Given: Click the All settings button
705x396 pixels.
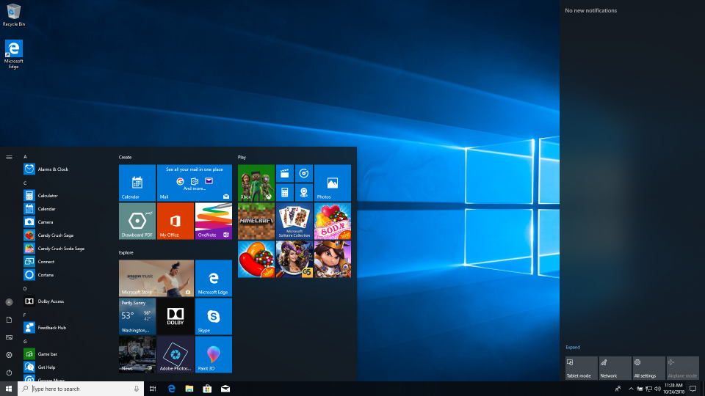Looking at the screenshot, I should pyautogui.click(x=649, y=368).
